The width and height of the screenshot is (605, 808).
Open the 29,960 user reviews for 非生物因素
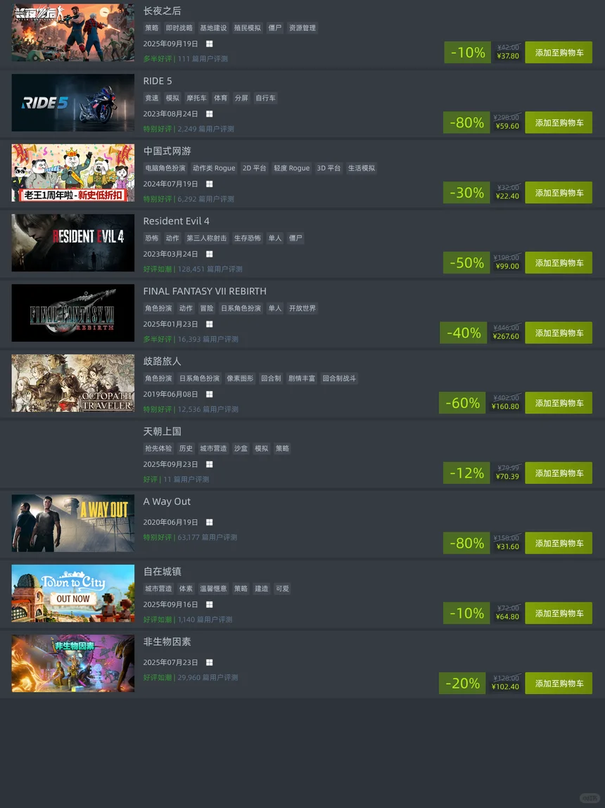click(x=208, y=677)
